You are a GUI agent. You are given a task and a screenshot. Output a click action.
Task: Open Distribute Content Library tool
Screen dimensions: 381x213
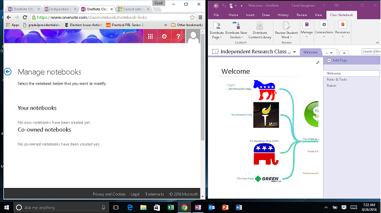pos(260,31)
